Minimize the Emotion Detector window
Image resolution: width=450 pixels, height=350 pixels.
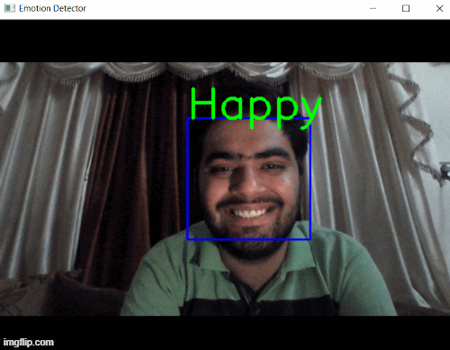tap(373, 8)
